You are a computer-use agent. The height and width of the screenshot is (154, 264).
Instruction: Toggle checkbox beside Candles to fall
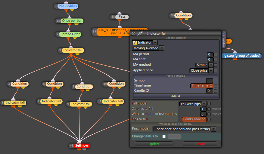pyautogui.click(x=209, y=109)
